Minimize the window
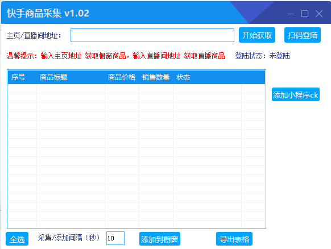The image size is (331, 249). [x=291, y=14]
